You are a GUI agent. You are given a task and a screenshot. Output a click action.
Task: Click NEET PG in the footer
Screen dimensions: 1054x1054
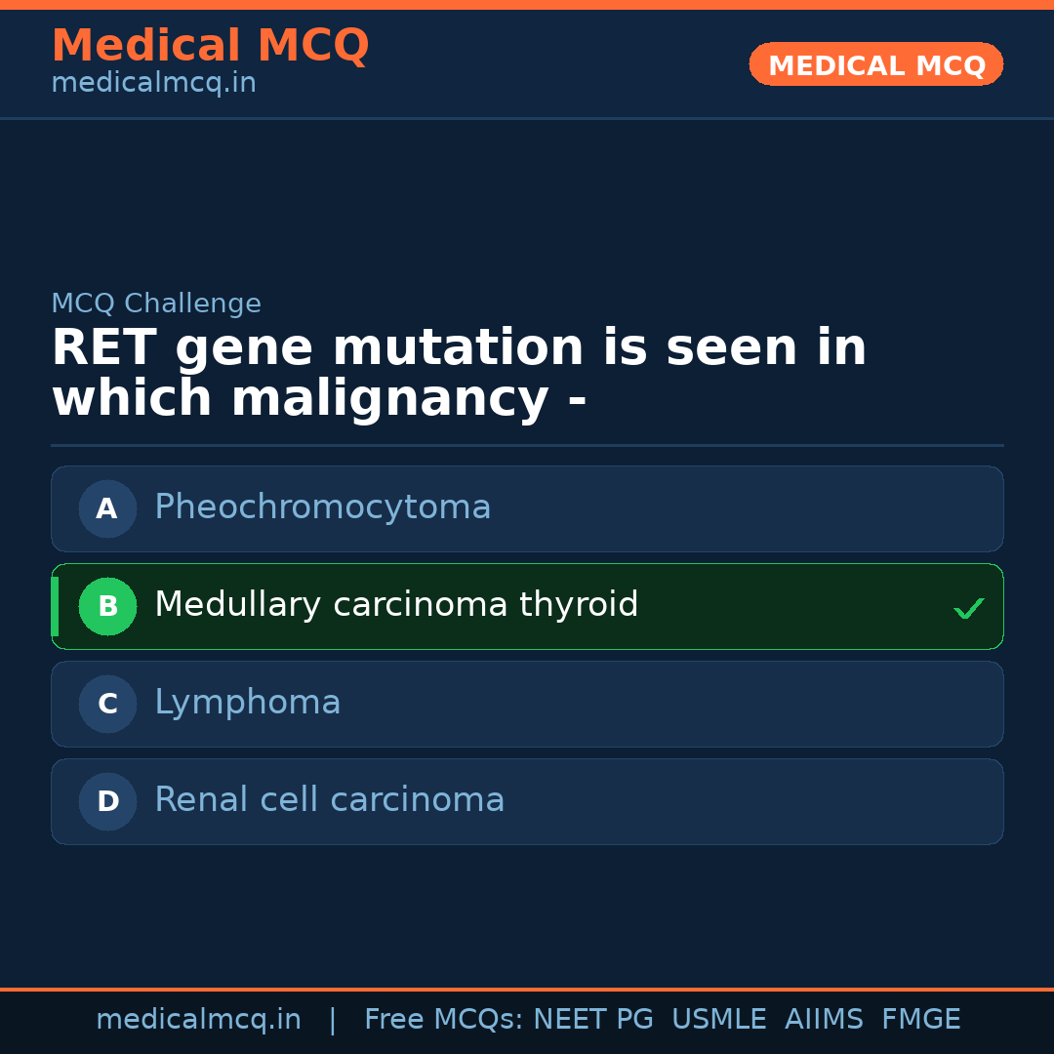click(593, 1020)
